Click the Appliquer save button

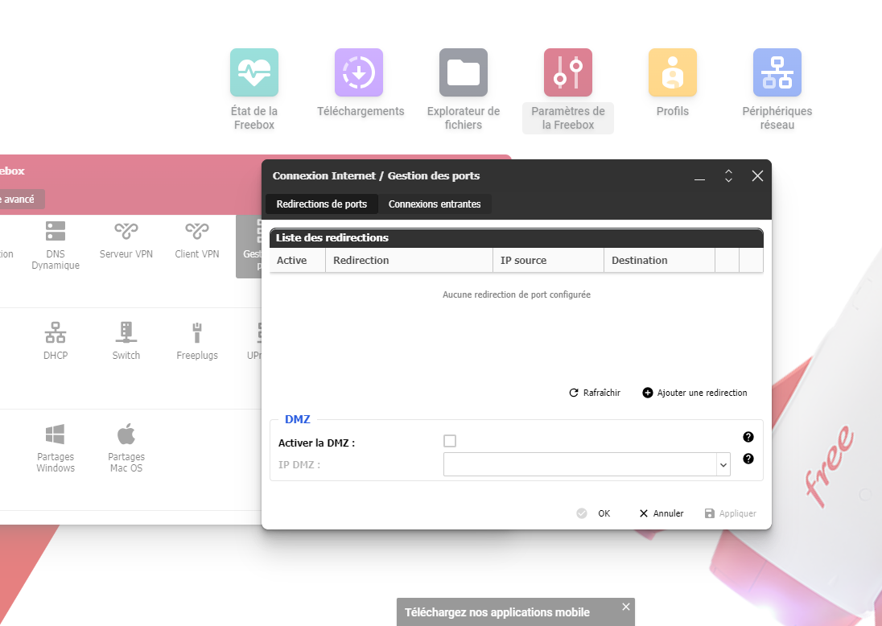(731, 513)
